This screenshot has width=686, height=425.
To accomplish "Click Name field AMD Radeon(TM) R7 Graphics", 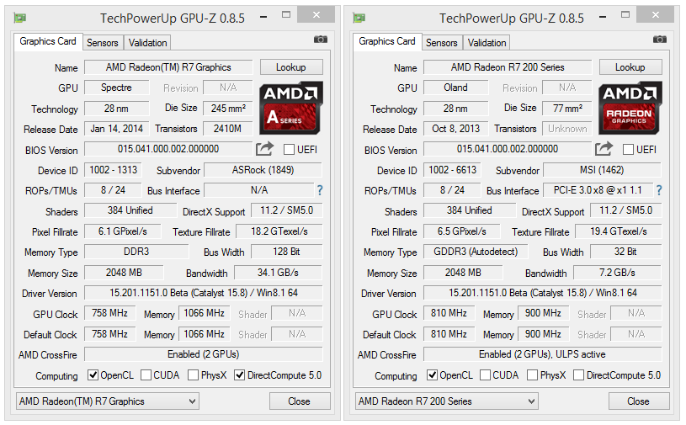I will click(168, 67).
